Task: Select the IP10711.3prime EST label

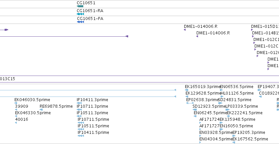Action: [x=92, y=106]
